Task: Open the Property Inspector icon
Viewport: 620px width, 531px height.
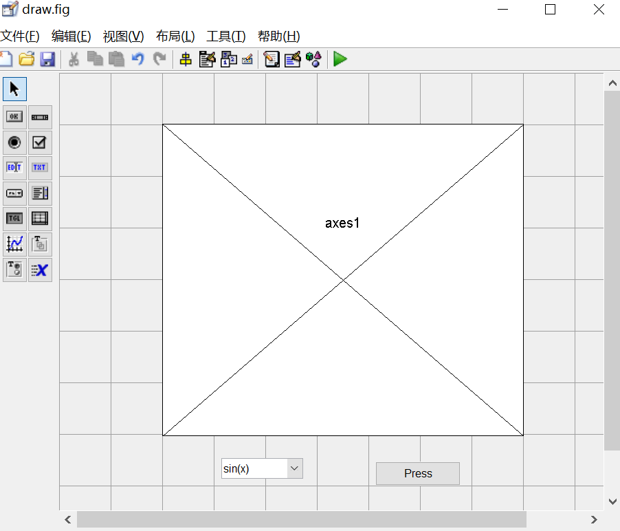Action: coord(293,59)
